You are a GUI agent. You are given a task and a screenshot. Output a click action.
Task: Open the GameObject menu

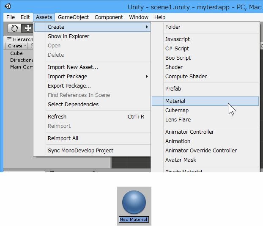(73, 17)
